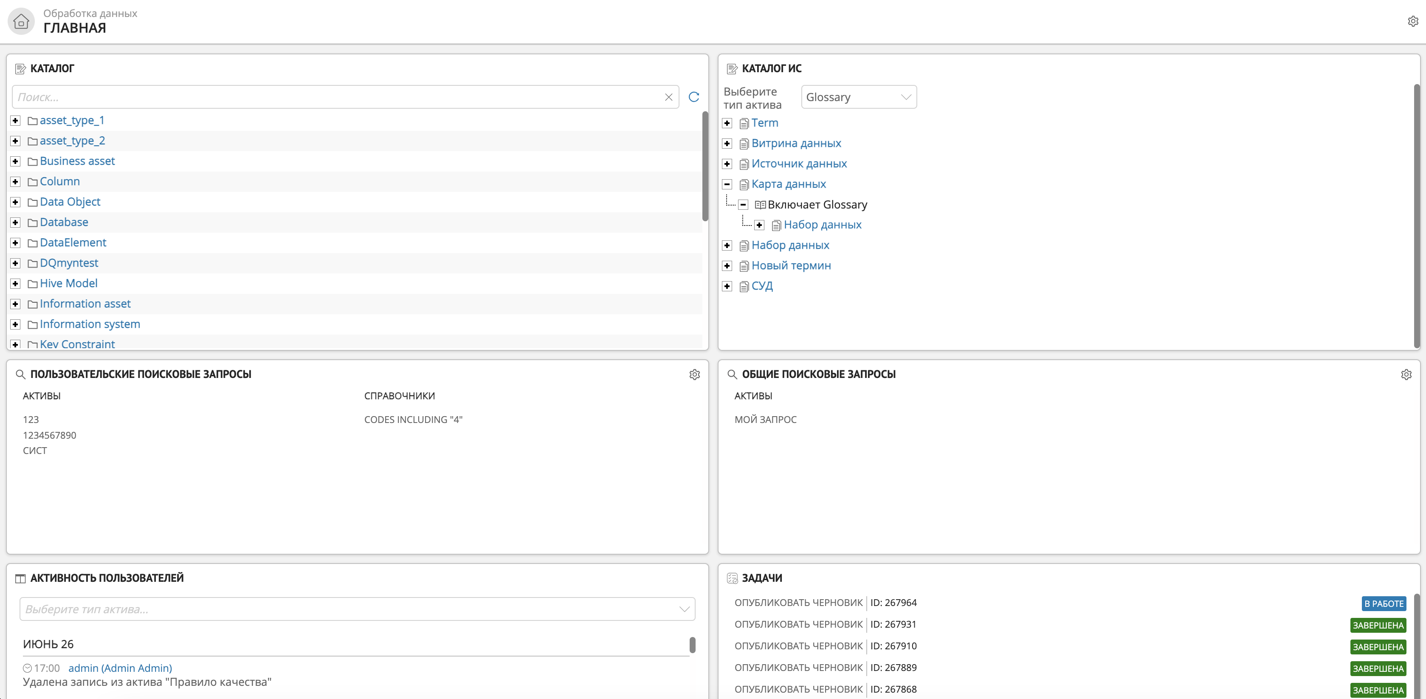This screenshot has height=699, width=1426.
Task: Open the Источник данных link
Action: [x=799, y=164]
